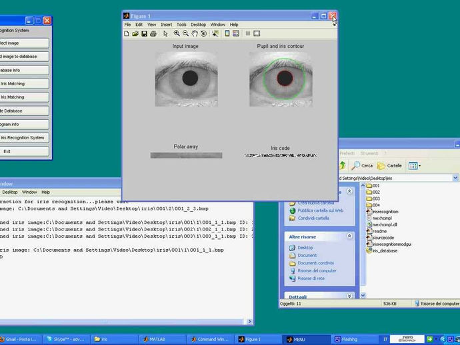The height and width of the screenshot is (345, 460).
Task: Open Help menu in Figure 1
Action: 234,25
